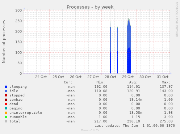Click the uninterruptible max value 1.93
The height and width of the screenshot is (134, 180).
tap(168, 113)
